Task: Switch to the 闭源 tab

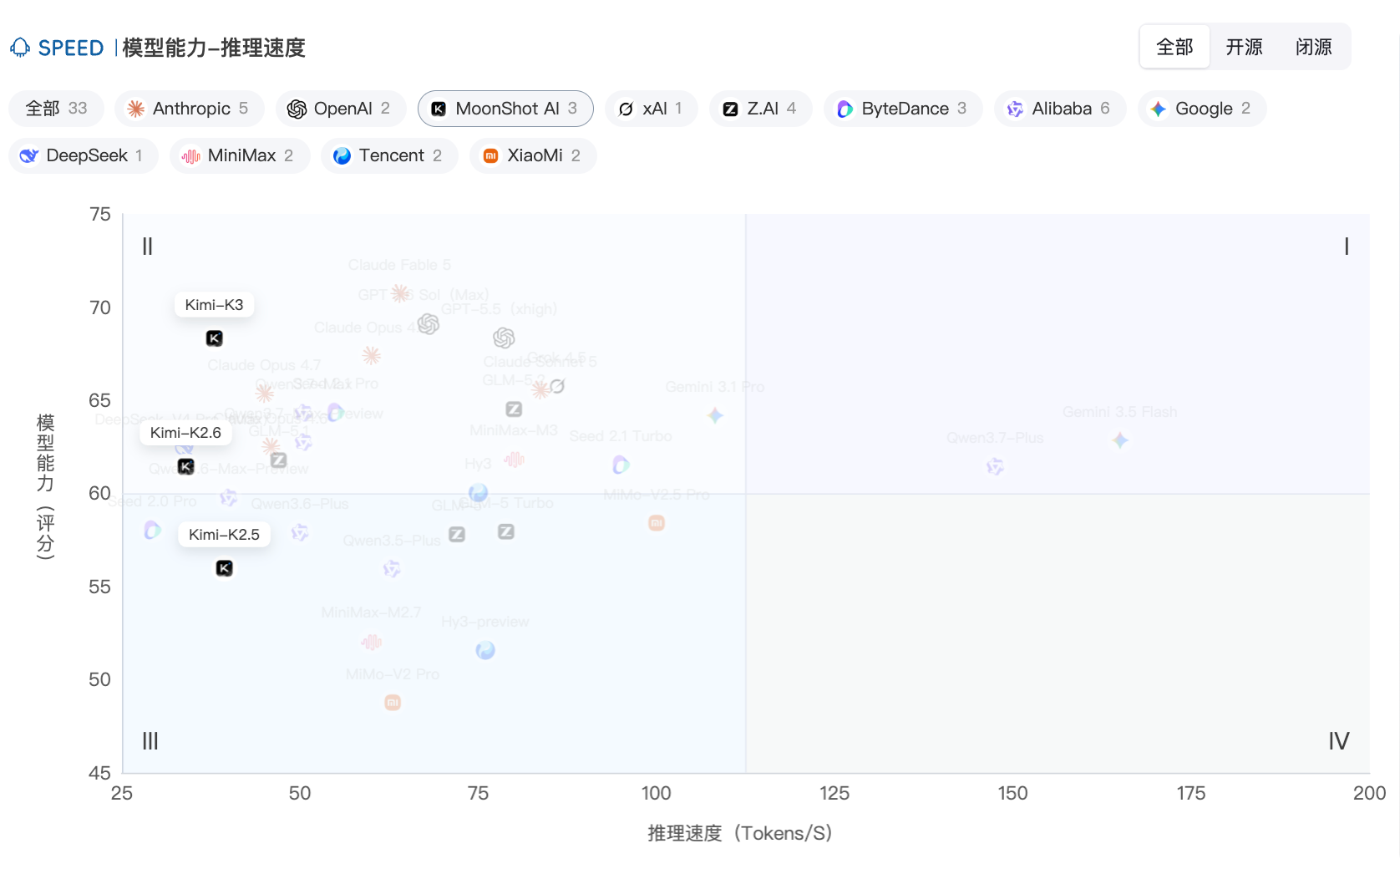Action: (1314, 47)
